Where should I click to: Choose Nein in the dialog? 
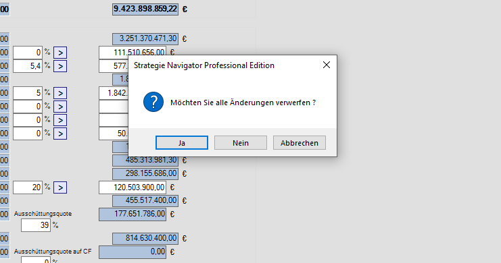coord(240,143)
